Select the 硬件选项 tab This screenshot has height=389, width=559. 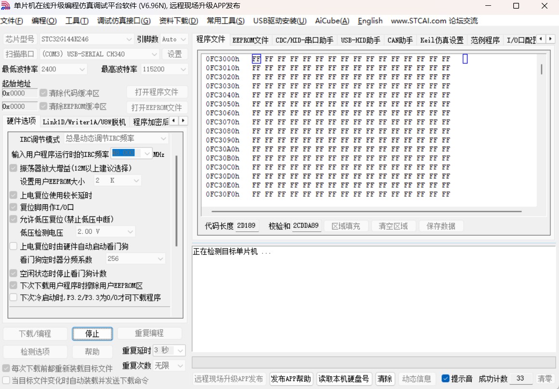coord(21,121)
